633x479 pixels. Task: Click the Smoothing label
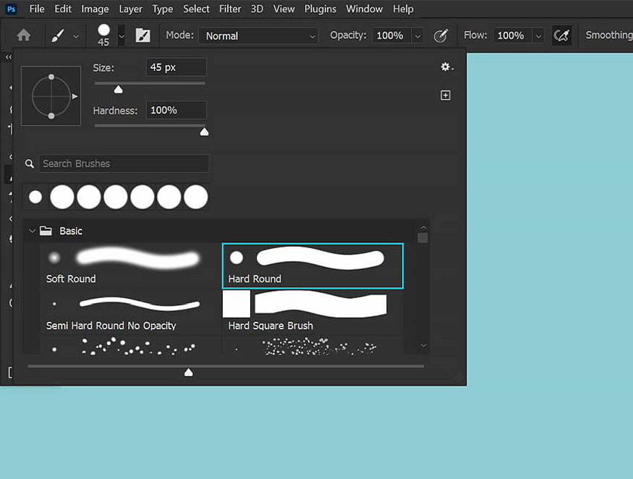[x=609, y=35]
